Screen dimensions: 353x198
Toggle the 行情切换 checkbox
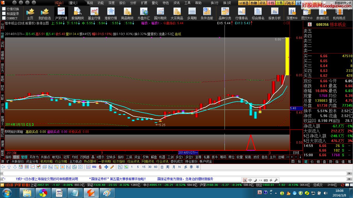[4, 9]
